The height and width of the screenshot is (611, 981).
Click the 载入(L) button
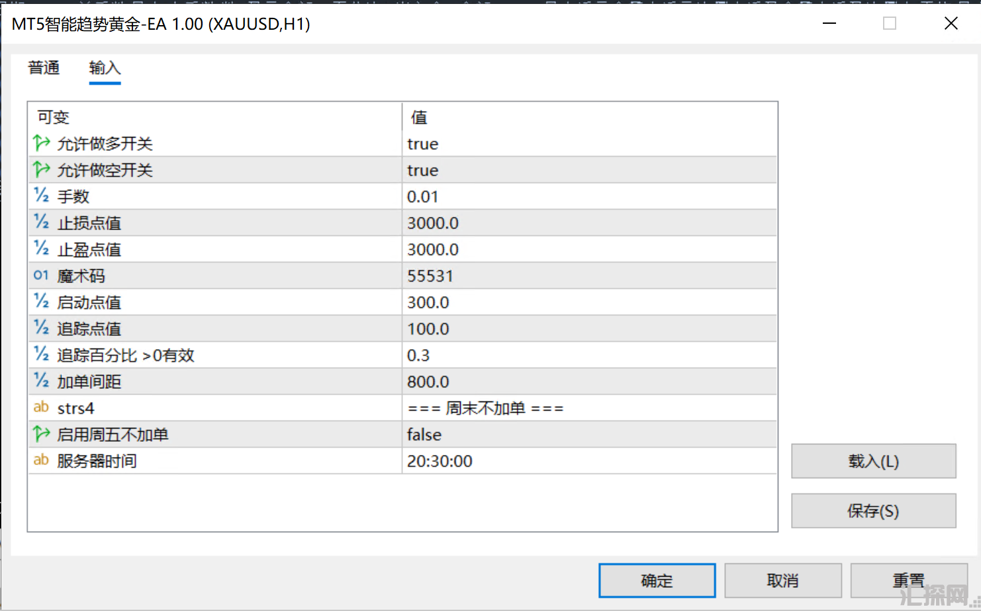pos(873,461)
